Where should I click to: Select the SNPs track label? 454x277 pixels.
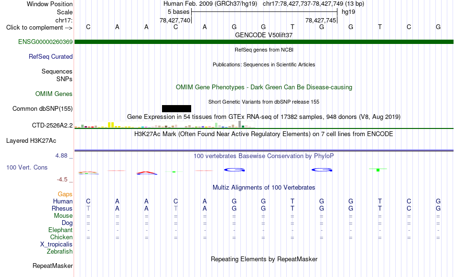[x=65, y=79]
